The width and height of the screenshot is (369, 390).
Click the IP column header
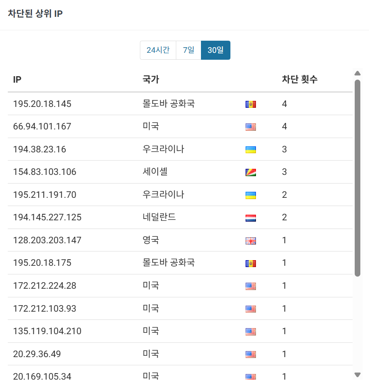click(17, 80)
